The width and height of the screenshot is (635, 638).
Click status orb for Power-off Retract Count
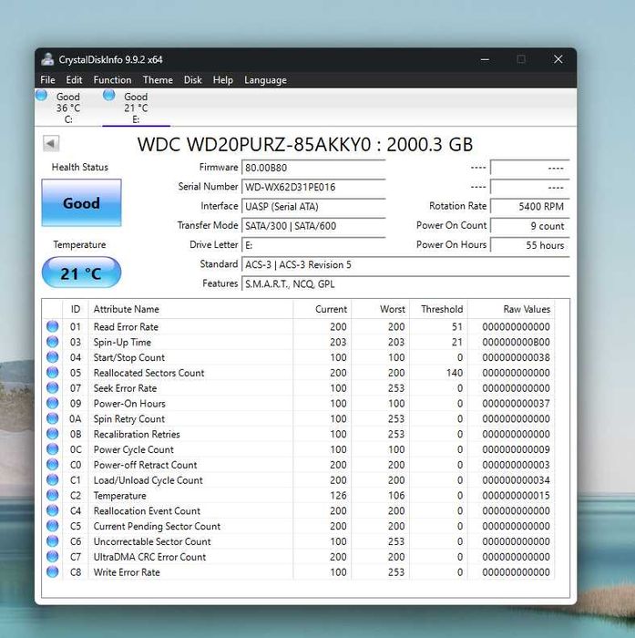[x=53, y=464]
